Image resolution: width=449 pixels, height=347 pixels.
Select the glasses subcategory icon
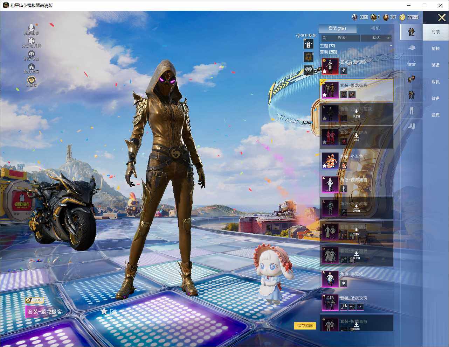coord(411,63)
